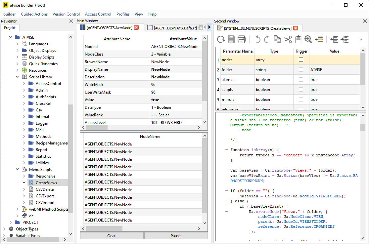Click the print icon in script toolbar
Image resolution: width=369 pixels, height=244 pixels.
pyautogui.click(x=242, y=40)
